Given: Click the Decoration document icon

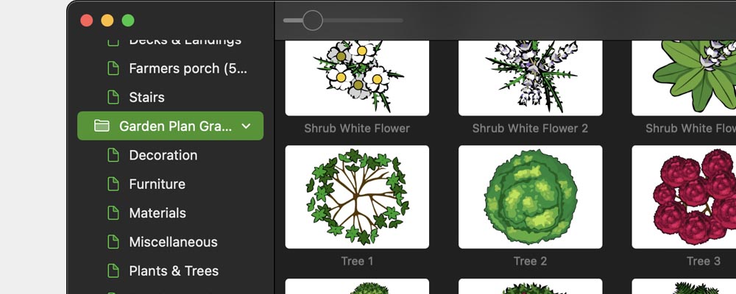Looking at the screenshot, I should [x=113, y=155].
